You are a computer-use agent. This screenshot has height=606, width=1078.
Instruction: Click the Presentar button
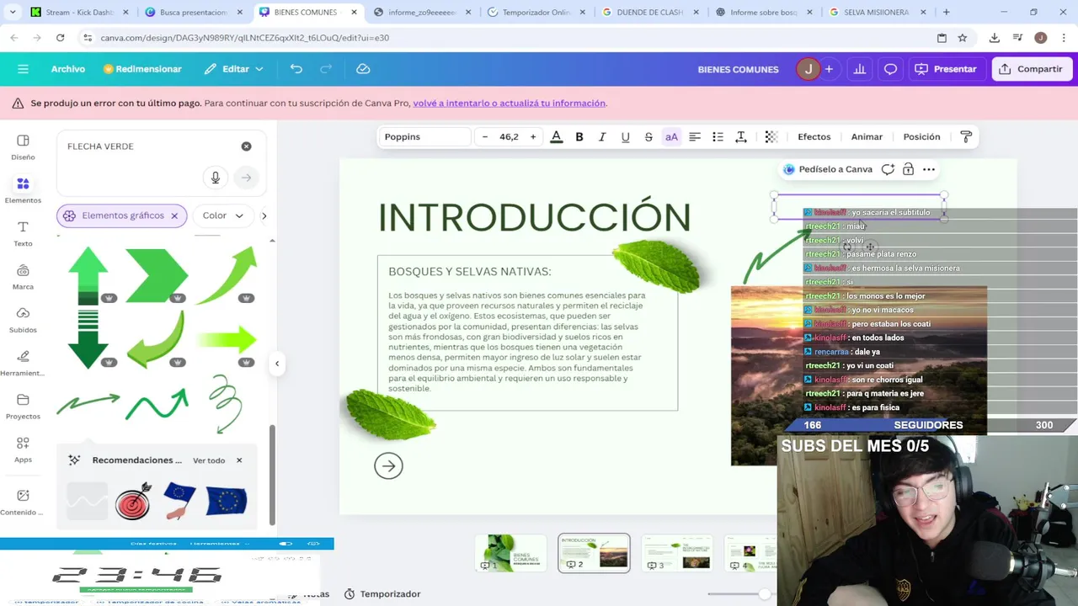coord(946,69)
